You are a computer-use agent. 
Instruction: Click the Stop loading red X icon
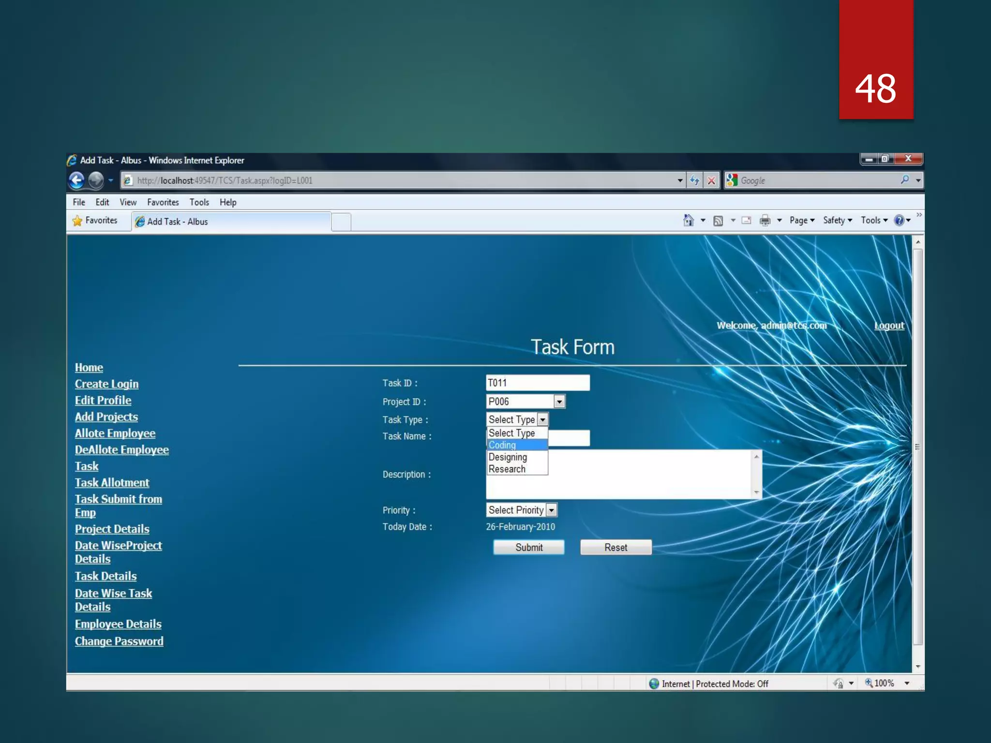pos(711,180)
